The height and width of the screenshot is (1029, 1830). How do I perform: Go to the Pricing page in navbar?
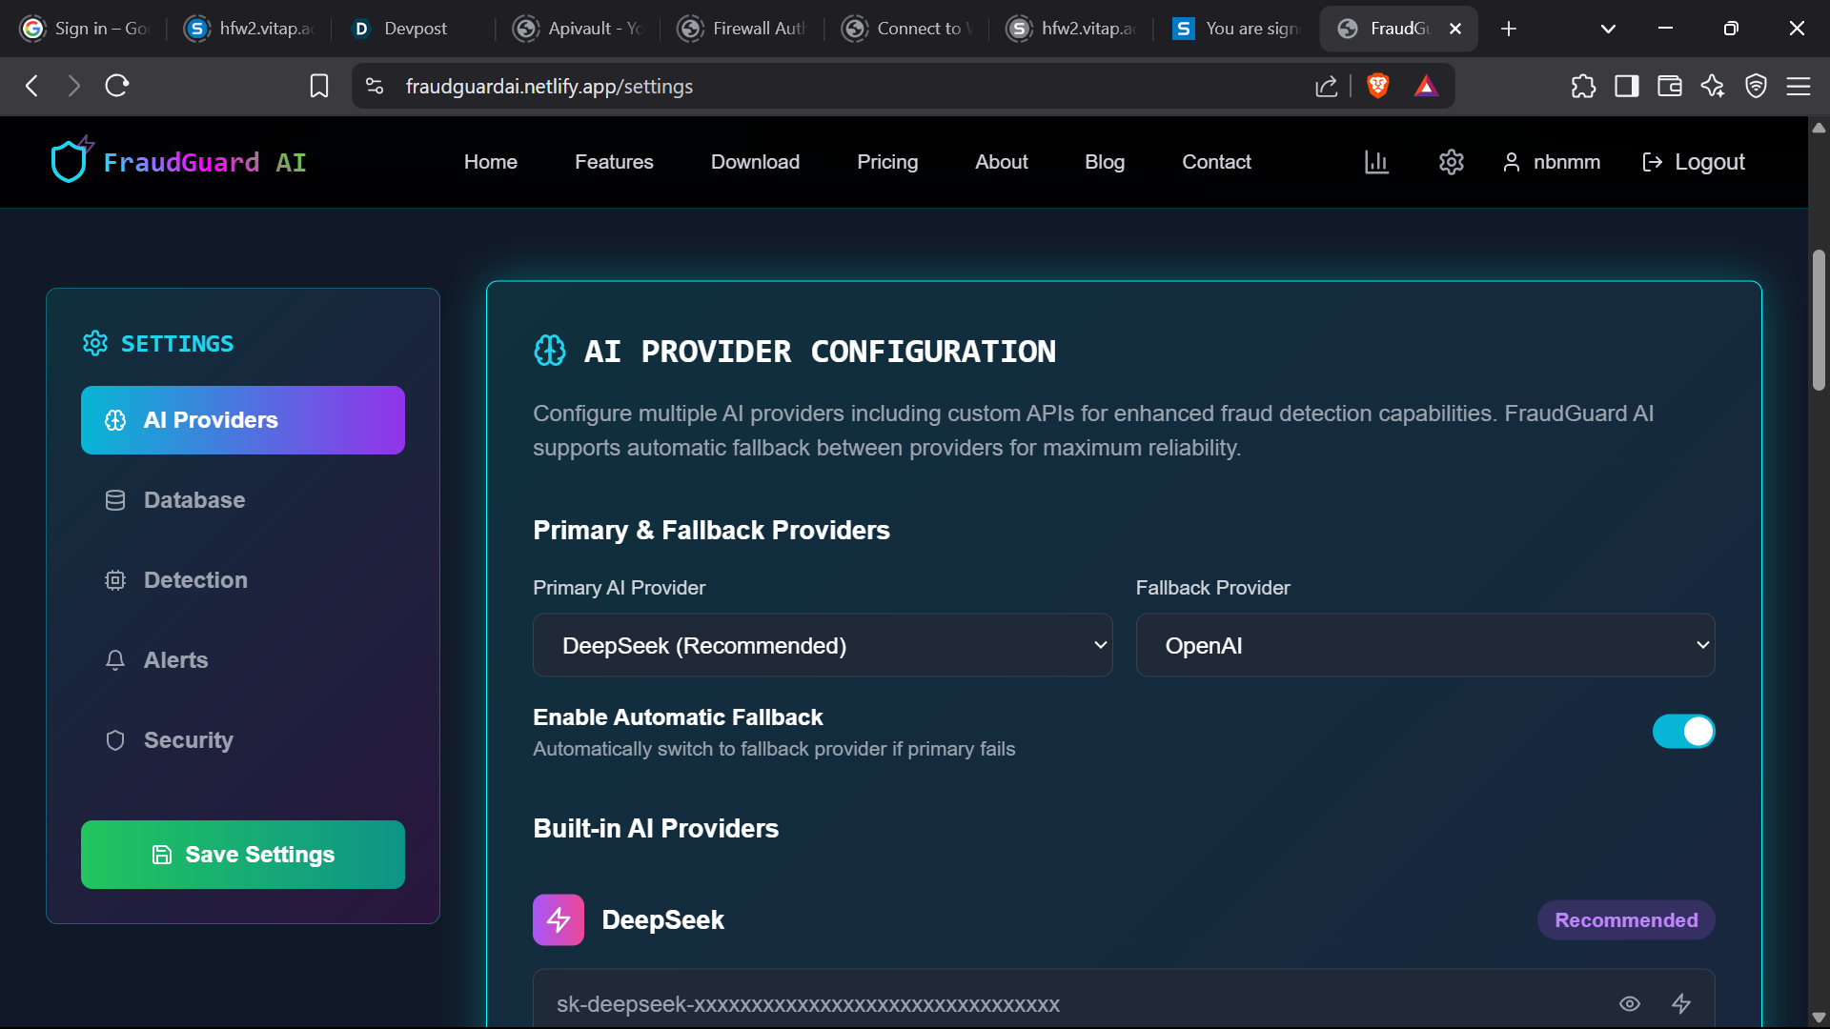[886, 162]
